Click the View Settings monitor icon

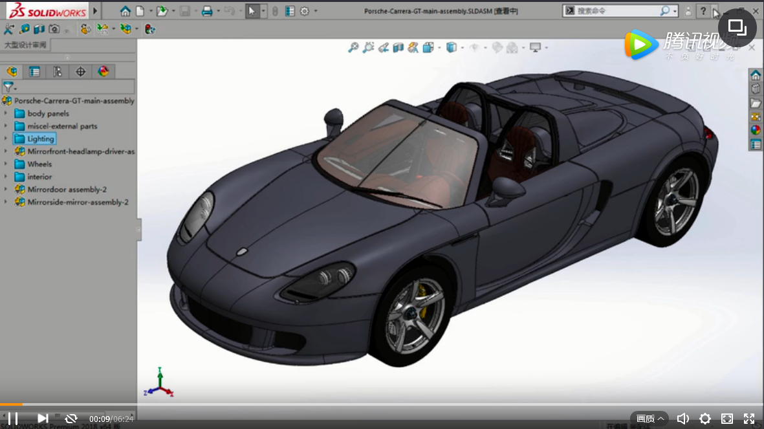(536, 47)
